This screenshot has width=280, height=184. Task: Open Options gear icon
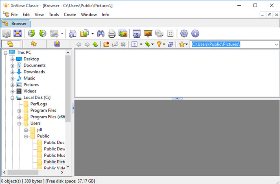point(184,33)
